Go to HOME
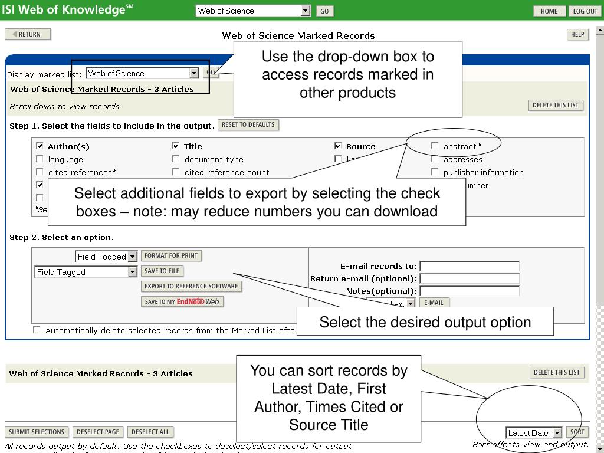 pos(549,11)
